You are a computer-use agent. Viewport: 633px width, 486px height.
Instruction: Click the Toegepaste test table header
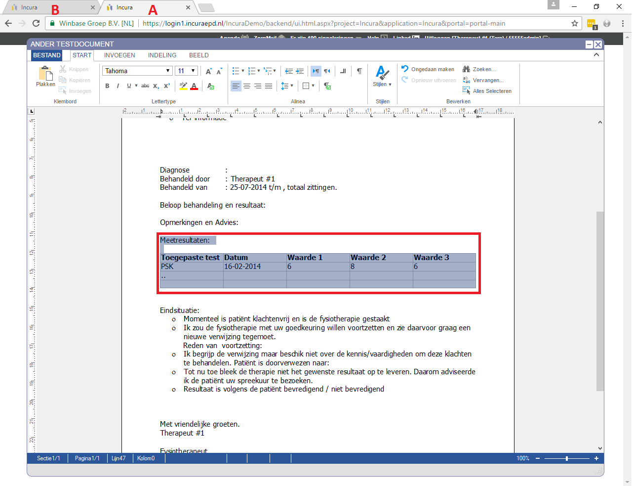tap(192, 258)
